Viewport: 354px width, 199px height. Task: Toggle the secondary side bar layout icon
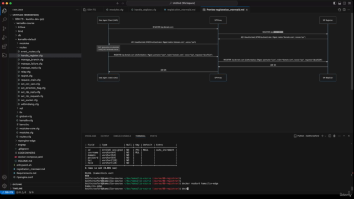click(x=344, y=3)
